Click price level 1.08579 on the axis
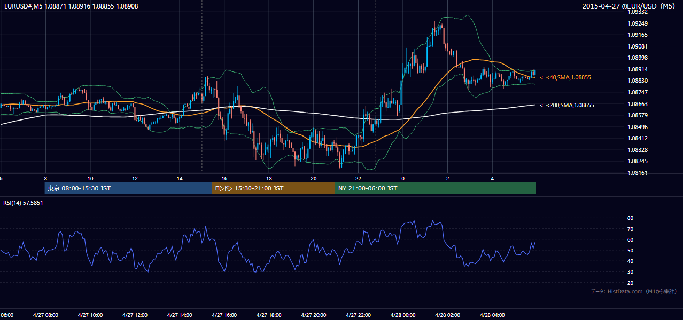 click(x=638, y=115)
